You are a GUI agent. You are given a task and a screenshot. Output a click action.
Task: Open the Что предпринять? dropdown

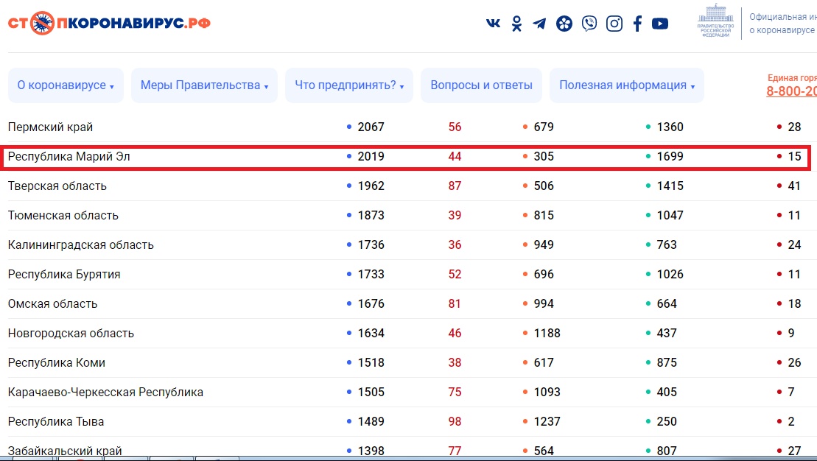[x=349, y=85]
